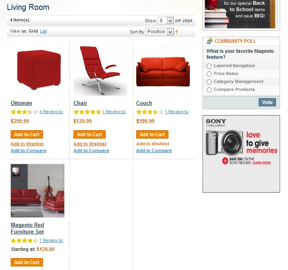
Task: Open the Sort By Position dropdown
Action: coord(159,32)
